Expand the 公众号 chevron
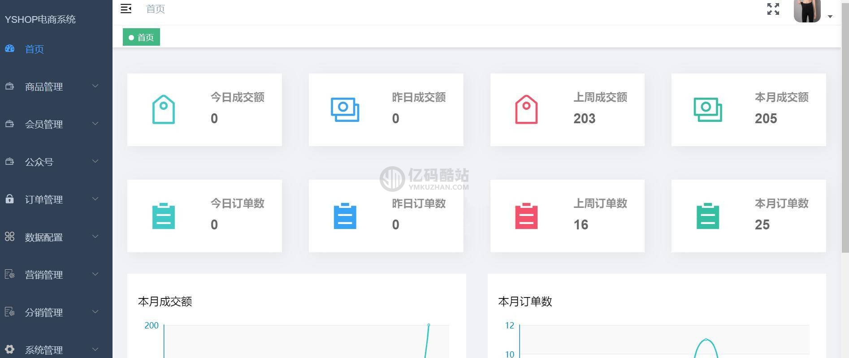This screenshot has width=849, height=358. [95, 161]
